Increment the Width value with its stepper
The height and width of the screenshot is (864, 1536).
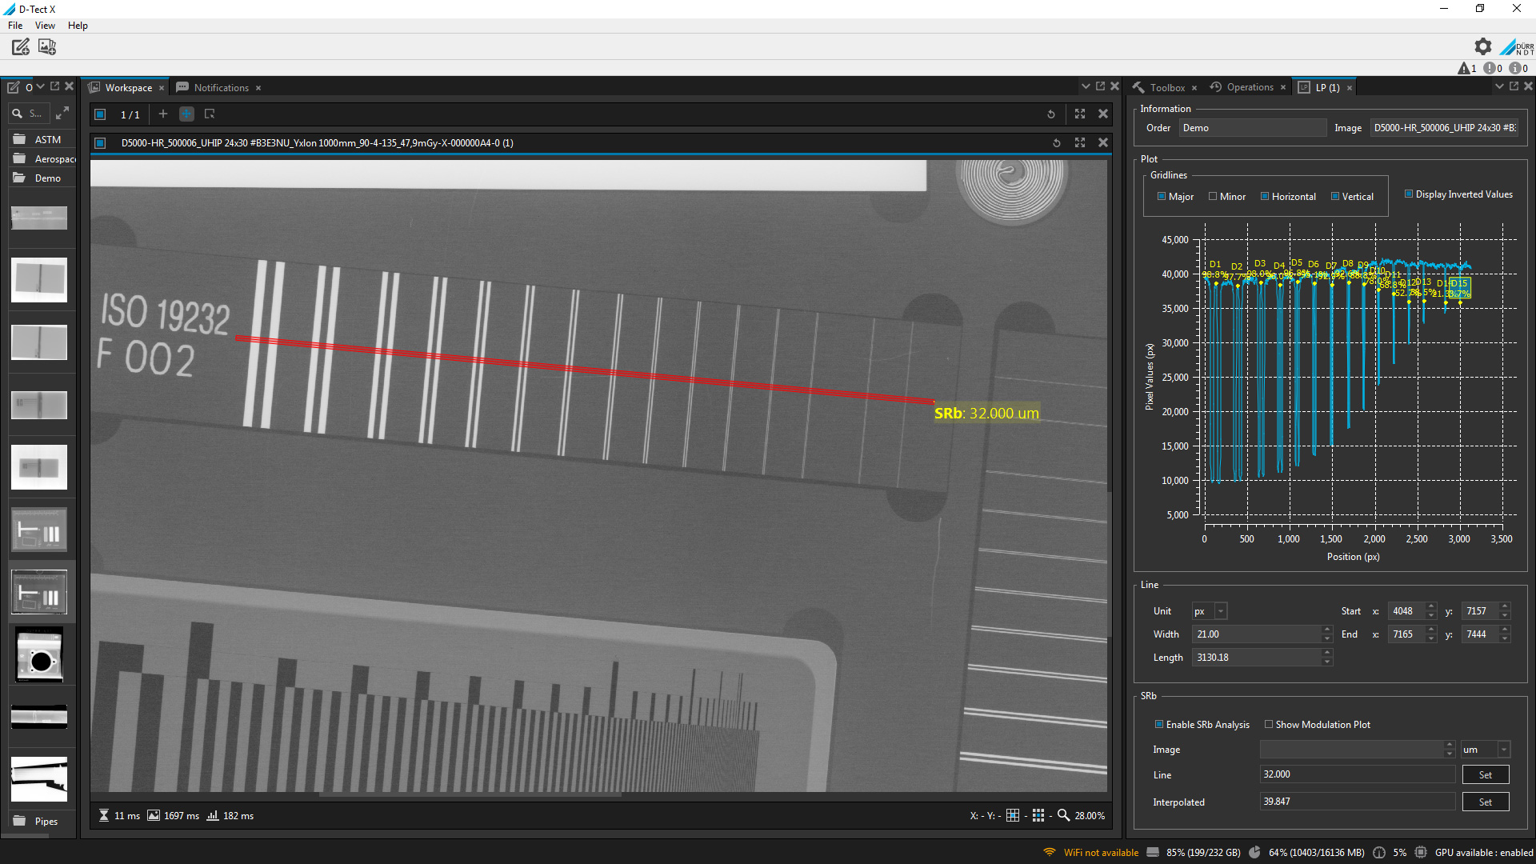pyautogui.click(x=1326, y=630)
